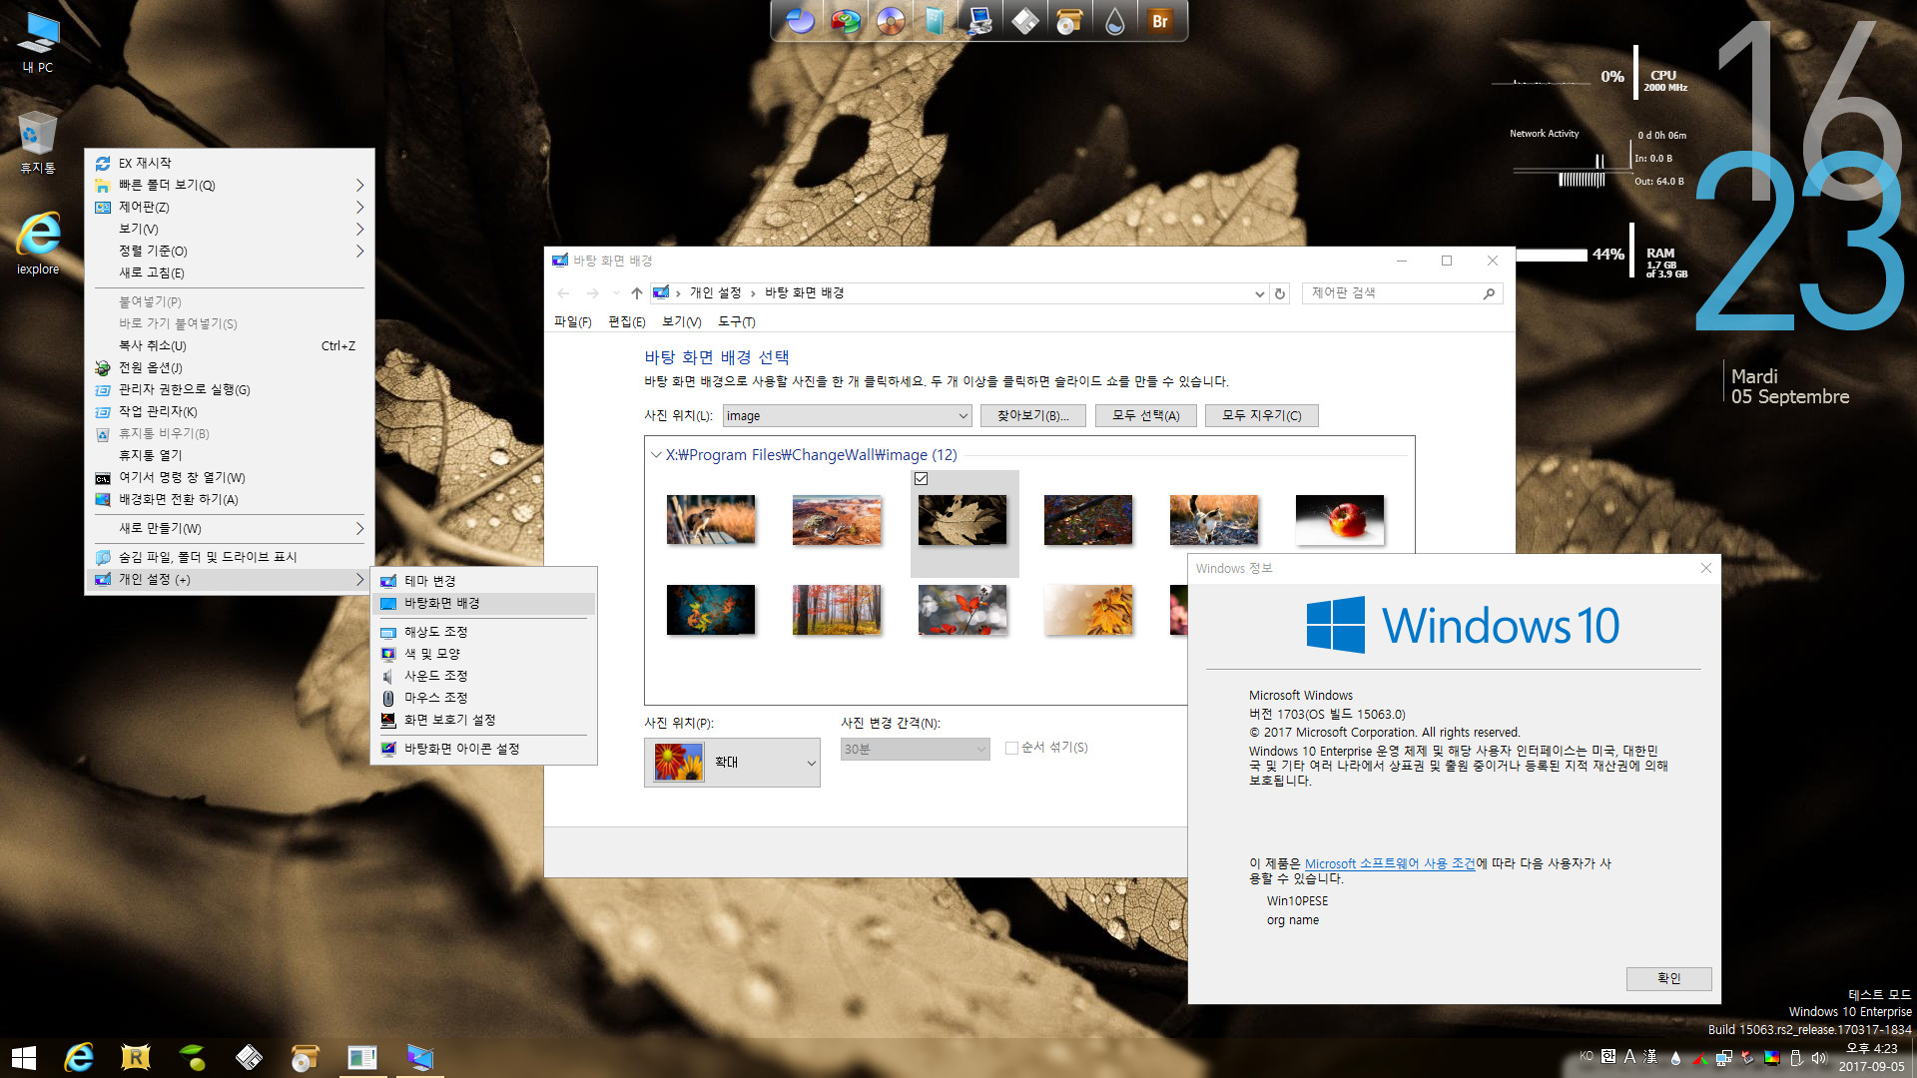Click the up-arrow navigation button
Image resolution: width=1917 pixels, height=1078 pixels.
pyautogui.click(x=636, y=293)
